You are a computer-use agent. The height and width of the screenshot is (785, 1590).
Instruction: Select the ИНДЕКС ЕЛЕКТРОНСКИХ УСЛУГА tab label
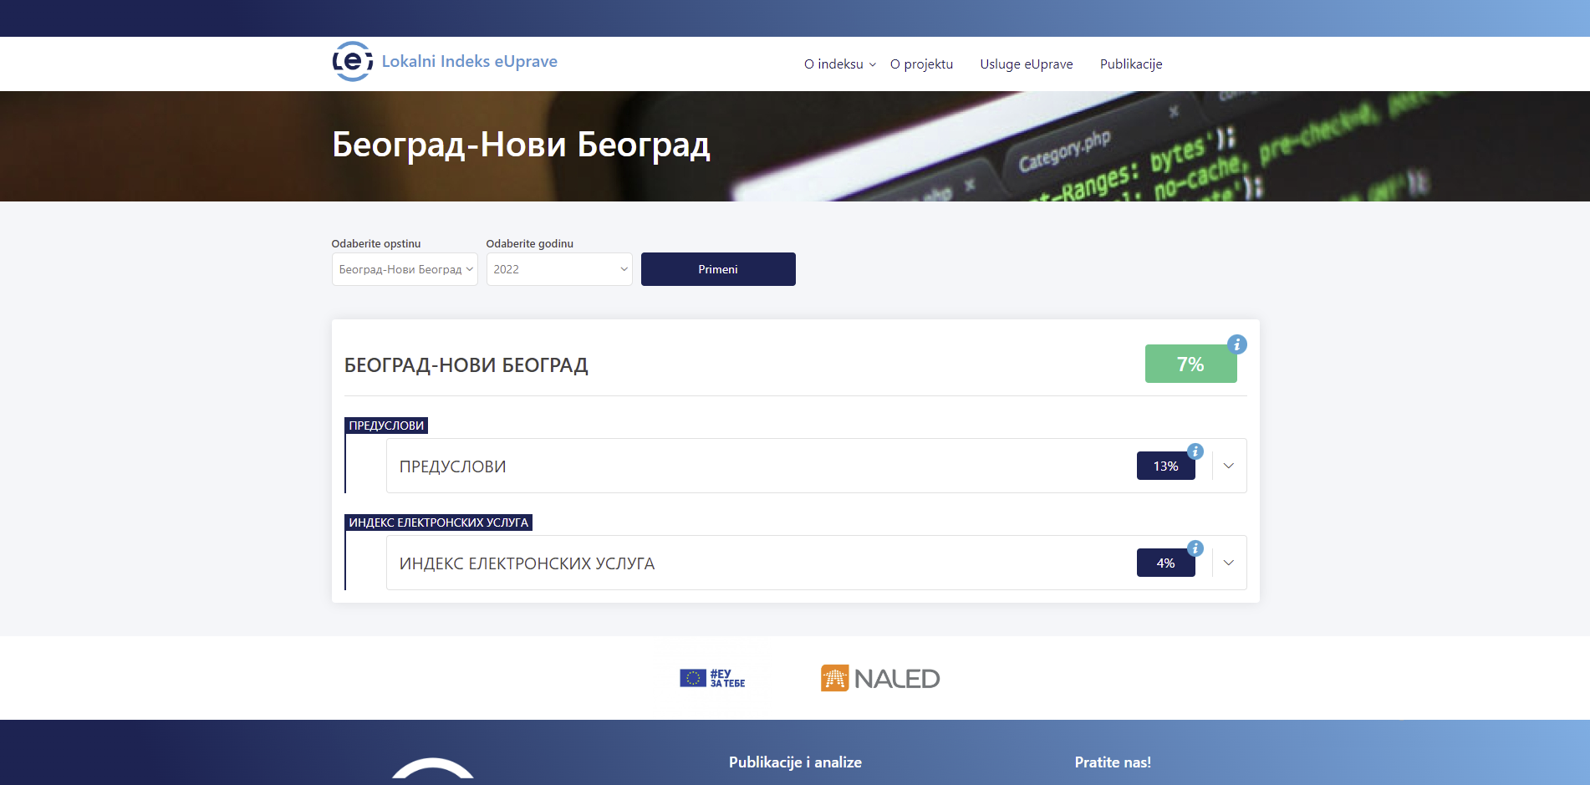click(x=439, y=522)
